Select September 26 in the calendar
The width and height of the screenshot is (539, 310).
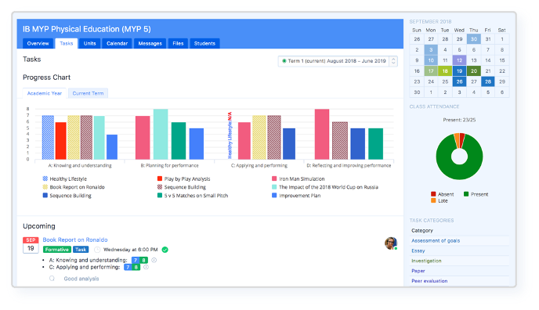click(459, 81)
